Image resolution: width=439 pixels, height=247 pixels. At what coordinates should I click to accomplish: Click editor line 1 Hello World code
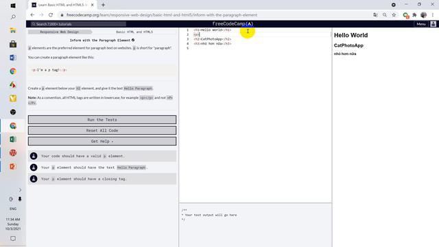point(213,30)
